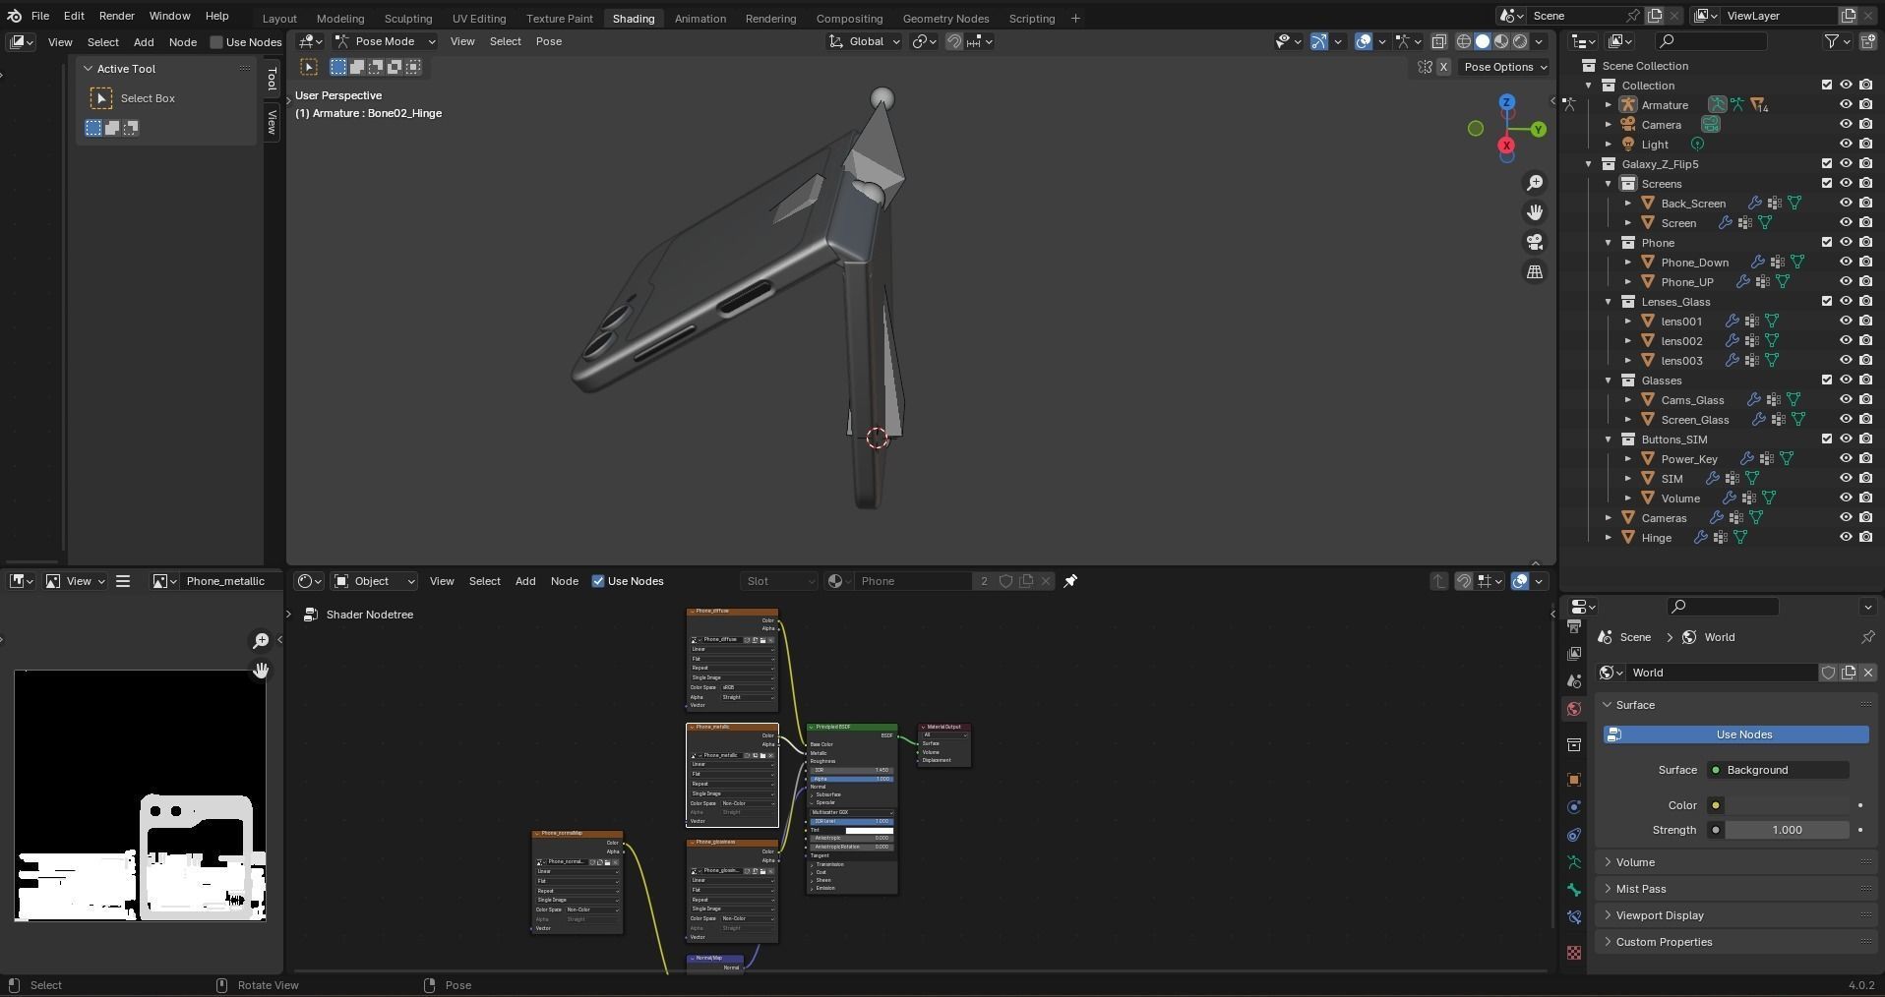The width and height of the screenshot is (1885, 997).
Task: Hide the Back_Screen object in viewport
Action: click(1846, 204)
